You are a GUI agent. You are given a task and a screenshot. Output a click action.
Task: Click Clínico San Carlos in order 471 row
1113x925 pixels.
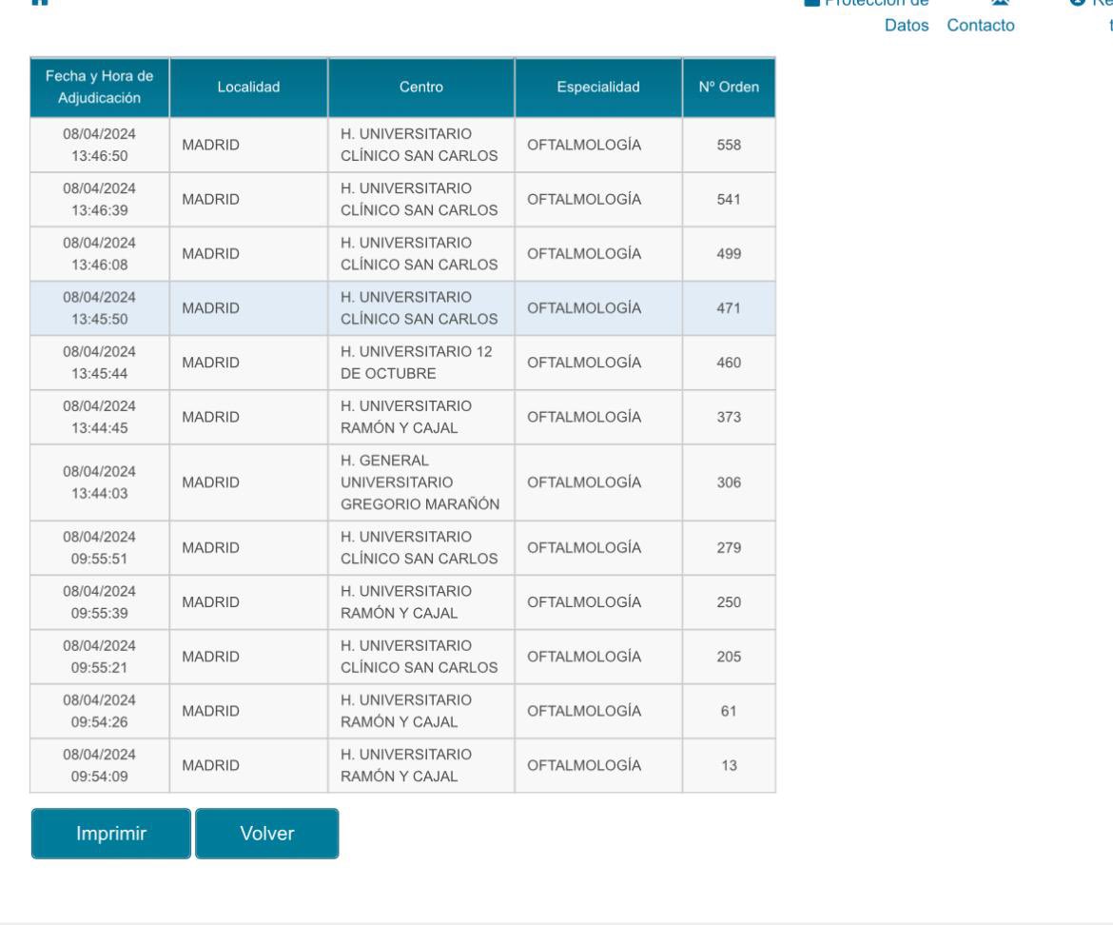420,308
